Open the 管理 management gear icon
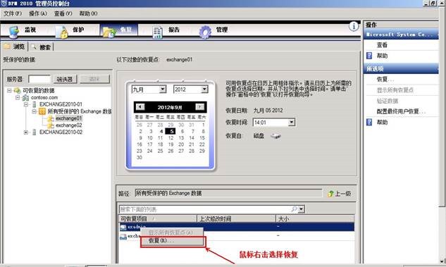The width and height of the screenshot is (446, 267). coord(205,32)
